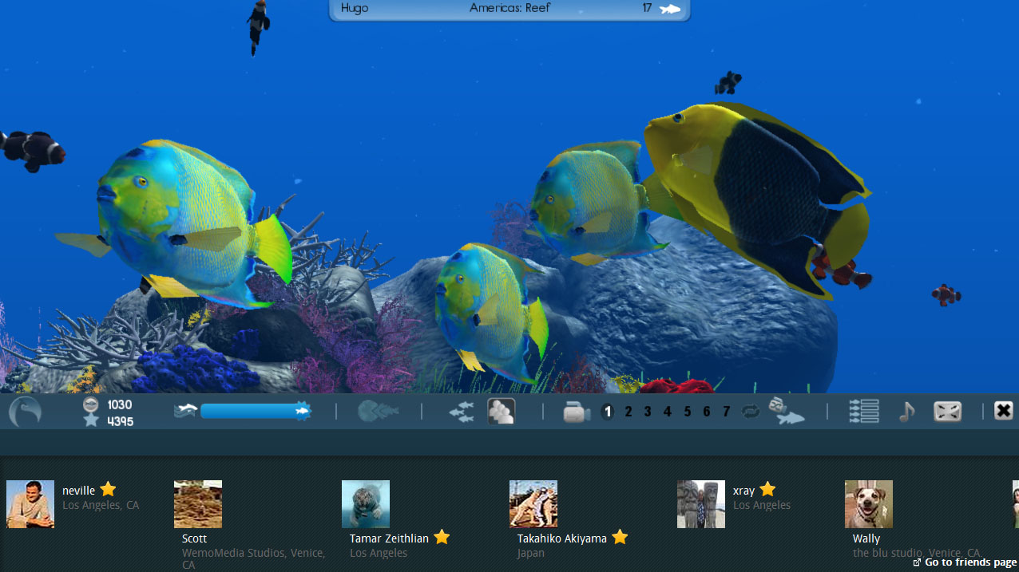1019x572 pixels.
Task: Click the blue fish progress bar
Action: pos(249,411)
